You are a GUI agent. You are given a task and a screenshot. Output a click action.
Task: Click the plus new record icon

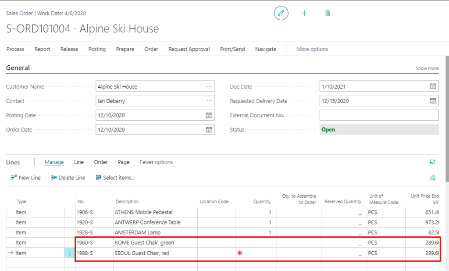pos(304,13)
